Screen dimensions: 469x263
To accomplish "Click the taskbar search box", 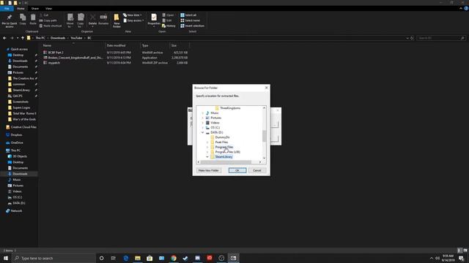I will [53, 258].
